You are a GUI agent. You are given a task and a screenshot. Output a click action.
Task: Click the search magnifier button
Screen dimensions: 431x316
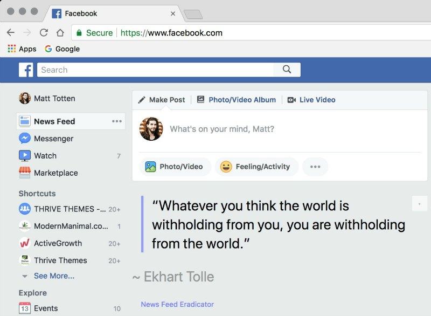287,70
